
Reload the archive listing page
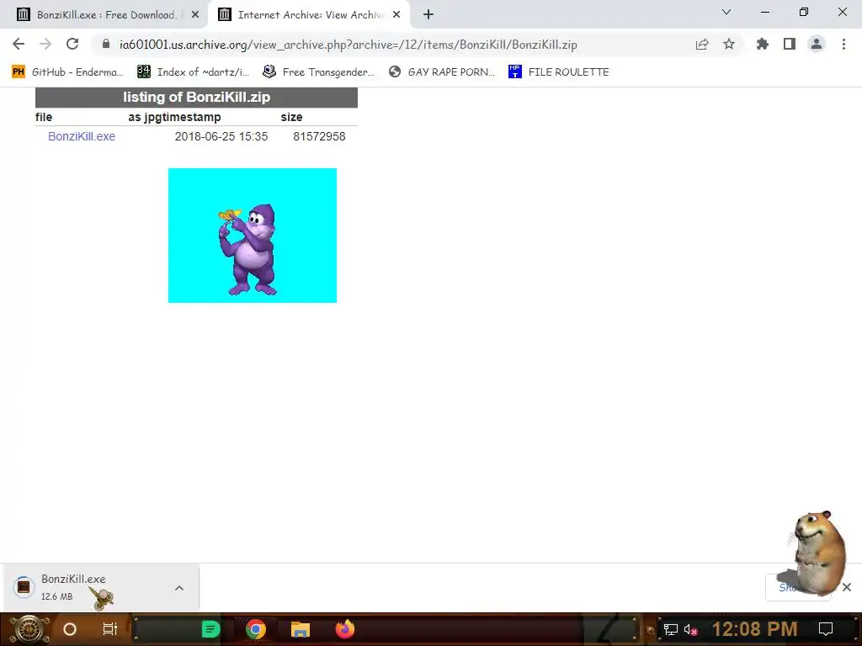(x=72, y=44)
